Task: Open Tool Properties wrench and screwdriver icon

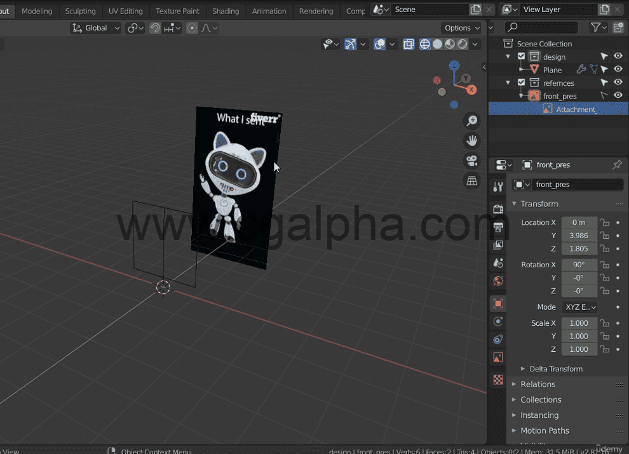Action: (497, 186)
